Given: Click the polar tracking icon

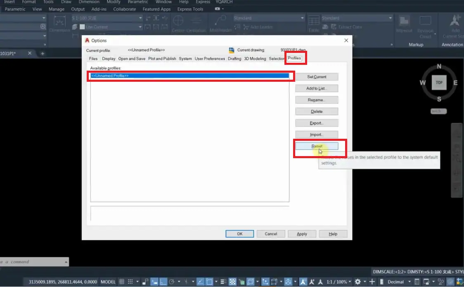Looking at the screenshot, I should 172,282.
